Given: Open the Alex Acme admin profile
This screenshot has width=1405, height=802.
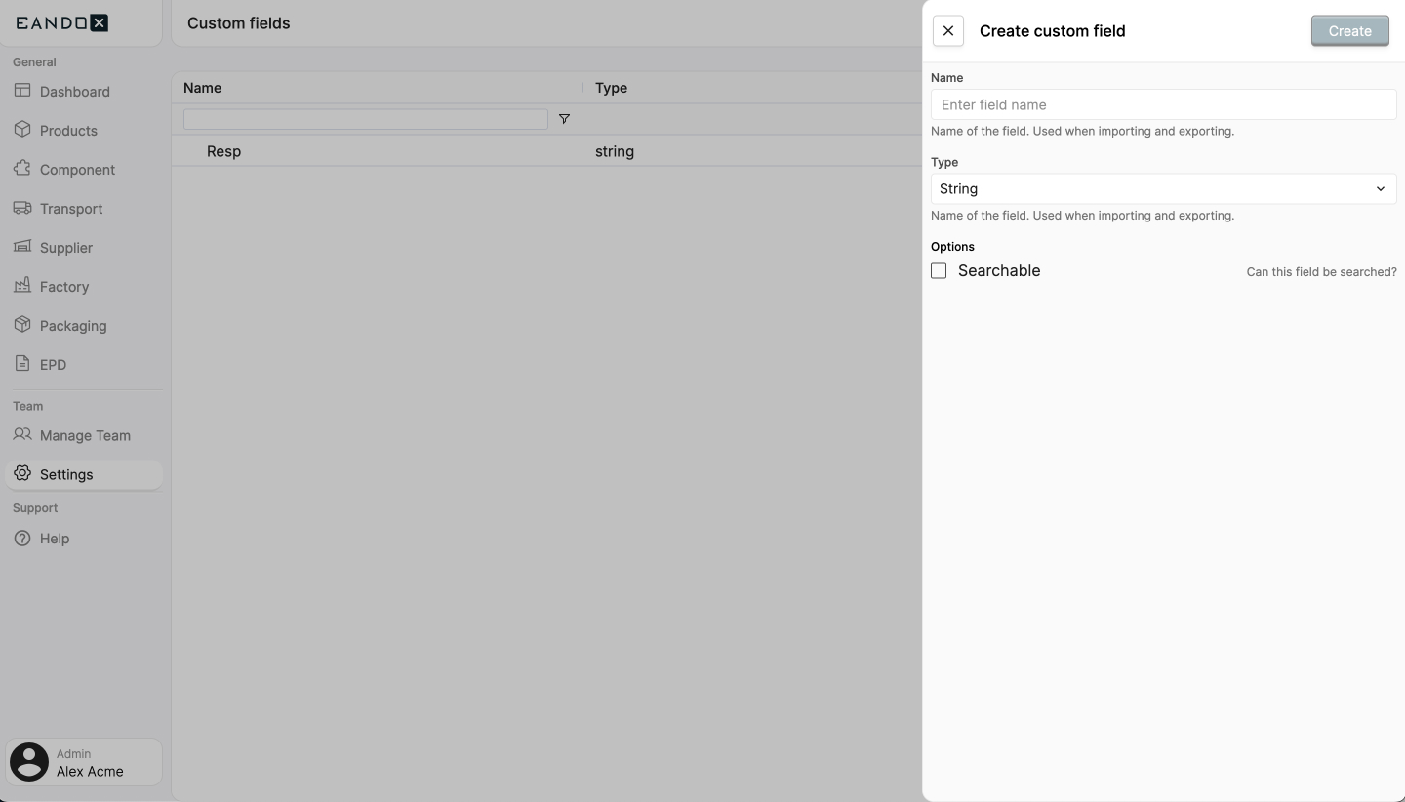Looking at the screenshot, I should (x=83, y=762).
